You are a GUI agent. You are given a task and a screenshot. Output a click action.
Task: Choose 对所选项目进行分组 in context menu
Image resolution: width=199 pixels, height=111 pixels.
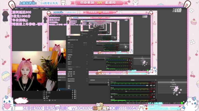[77, 40]
